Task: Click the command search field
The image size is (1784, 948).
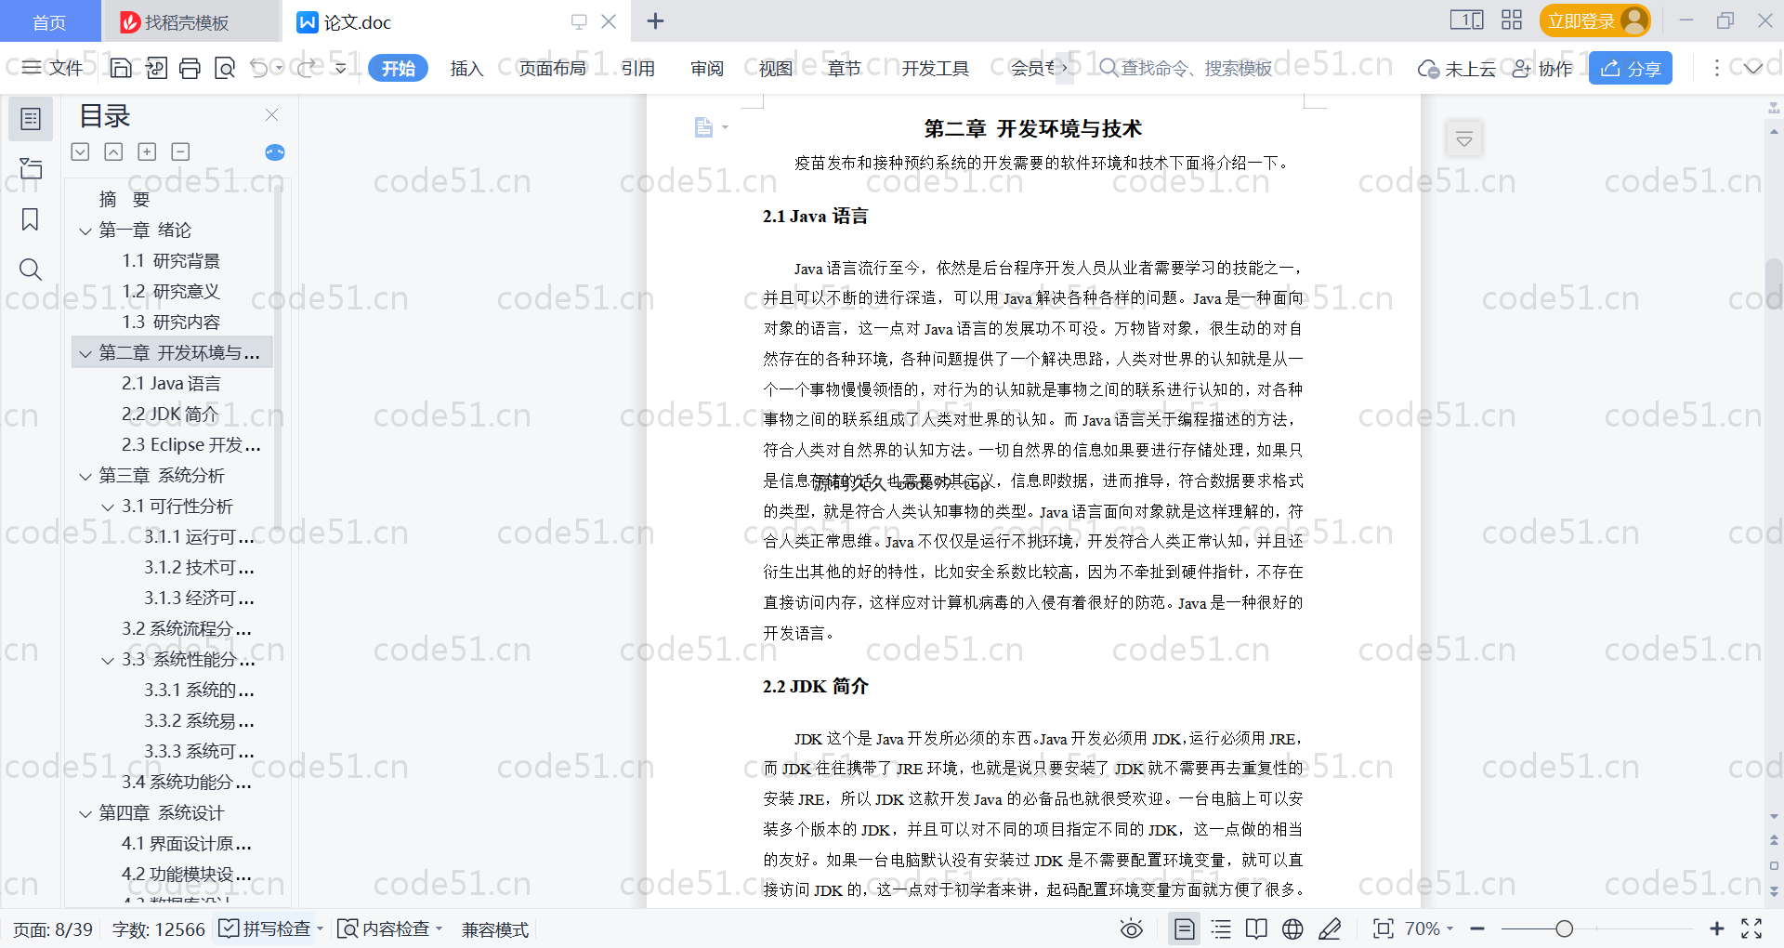Action: 1186,68
